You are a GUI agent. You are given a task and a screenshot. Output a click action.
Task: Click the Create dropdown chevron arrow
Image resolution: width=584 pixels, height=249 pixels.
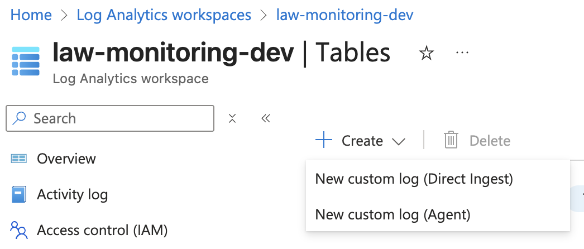[x=399, y=141]
